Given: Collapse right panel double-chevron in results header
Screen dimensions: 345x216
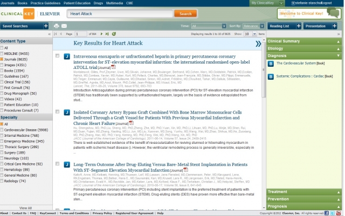Looking at the screenshot, I should coord(258,44).
